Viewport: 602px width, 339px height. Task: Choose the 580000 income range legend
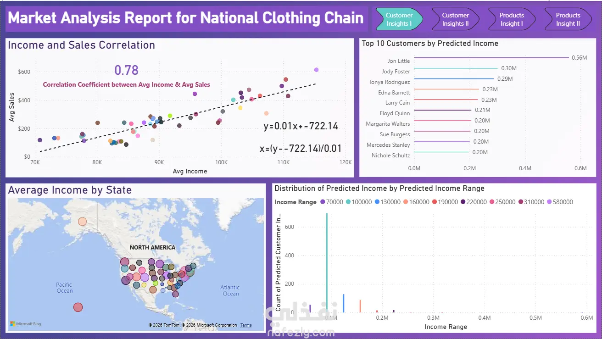(x=560, y=202)
